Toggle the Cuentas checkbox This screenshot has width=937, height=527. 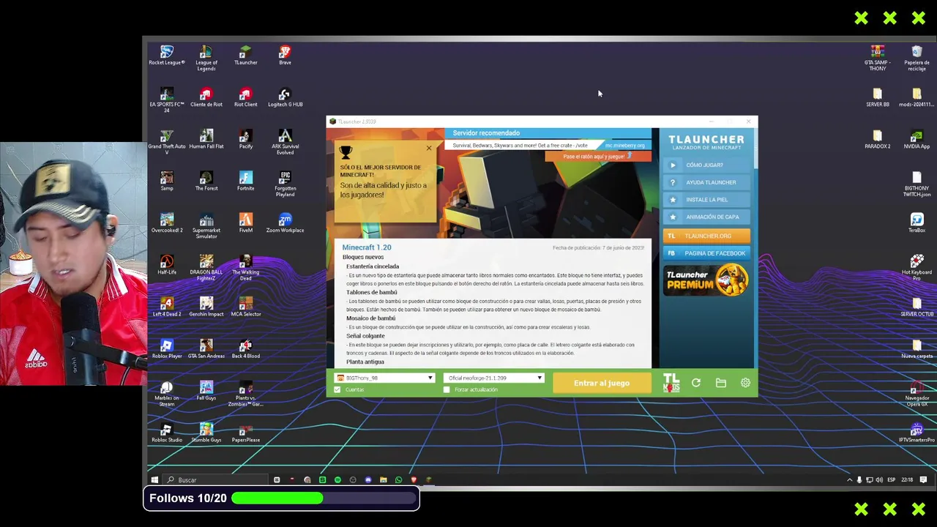pos(337,389)
